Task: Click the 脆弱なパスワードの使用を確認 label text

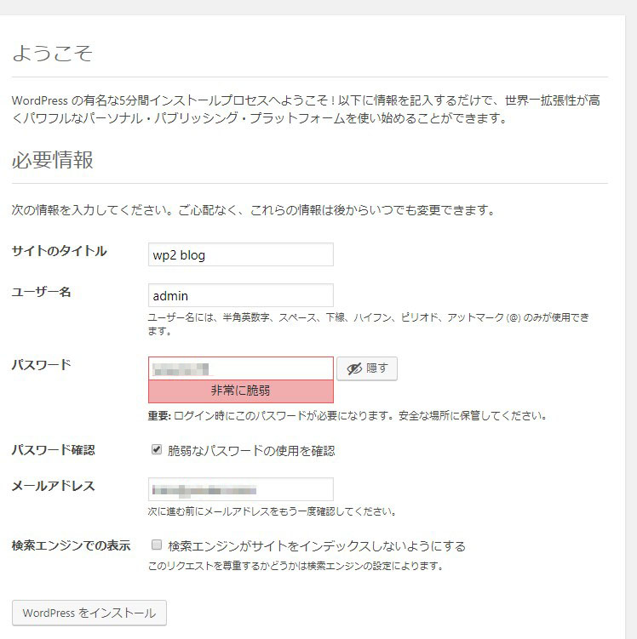Action: 251,451
